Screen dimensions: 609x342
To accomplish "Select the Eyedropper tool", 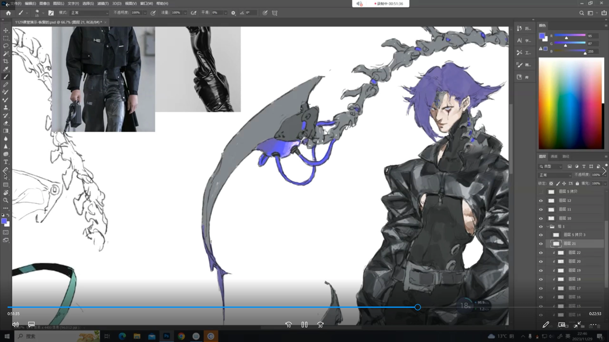I will coord(6,69).
